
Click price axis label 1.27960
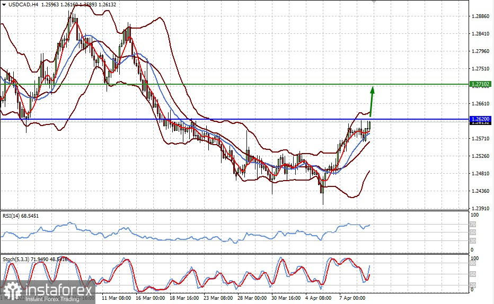481,51
